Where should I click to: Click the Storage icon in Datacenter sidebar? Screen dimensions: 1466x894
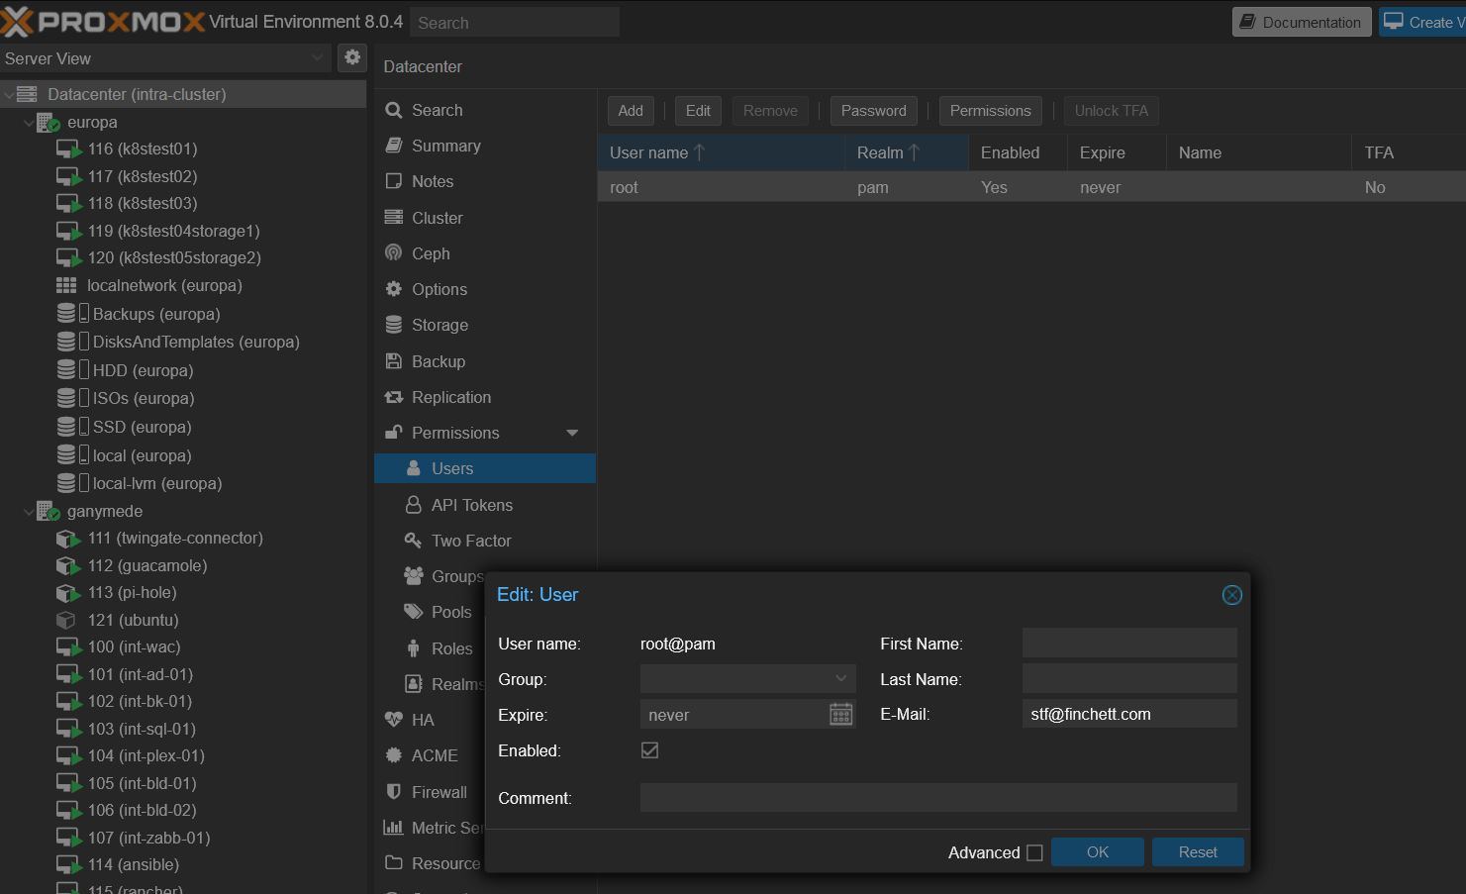pos(394,325)
